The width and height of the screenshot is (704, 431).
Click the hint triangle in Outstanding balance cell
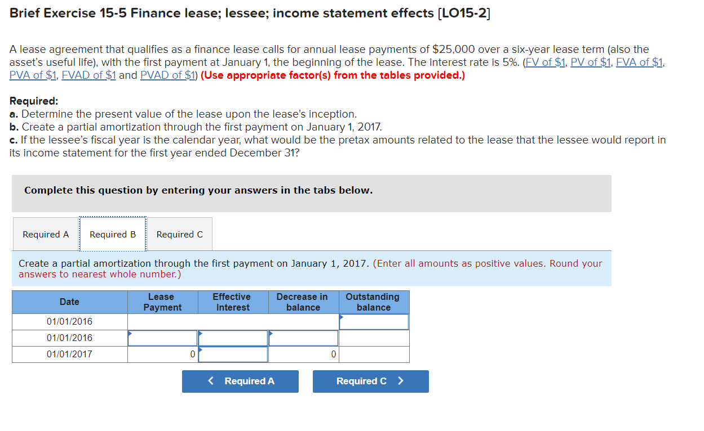tap(341, 316)
